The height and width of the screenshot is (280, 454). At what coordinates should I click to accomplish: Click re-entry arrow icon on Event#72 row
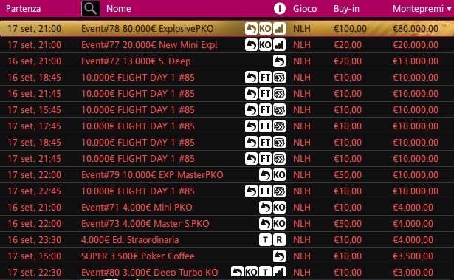(279, 61)
